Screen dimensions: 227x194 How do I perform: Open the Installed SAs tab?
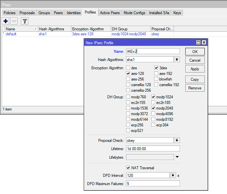click(159, 13)
